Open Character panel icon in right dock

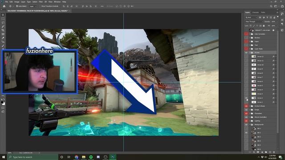pos(282,20)
